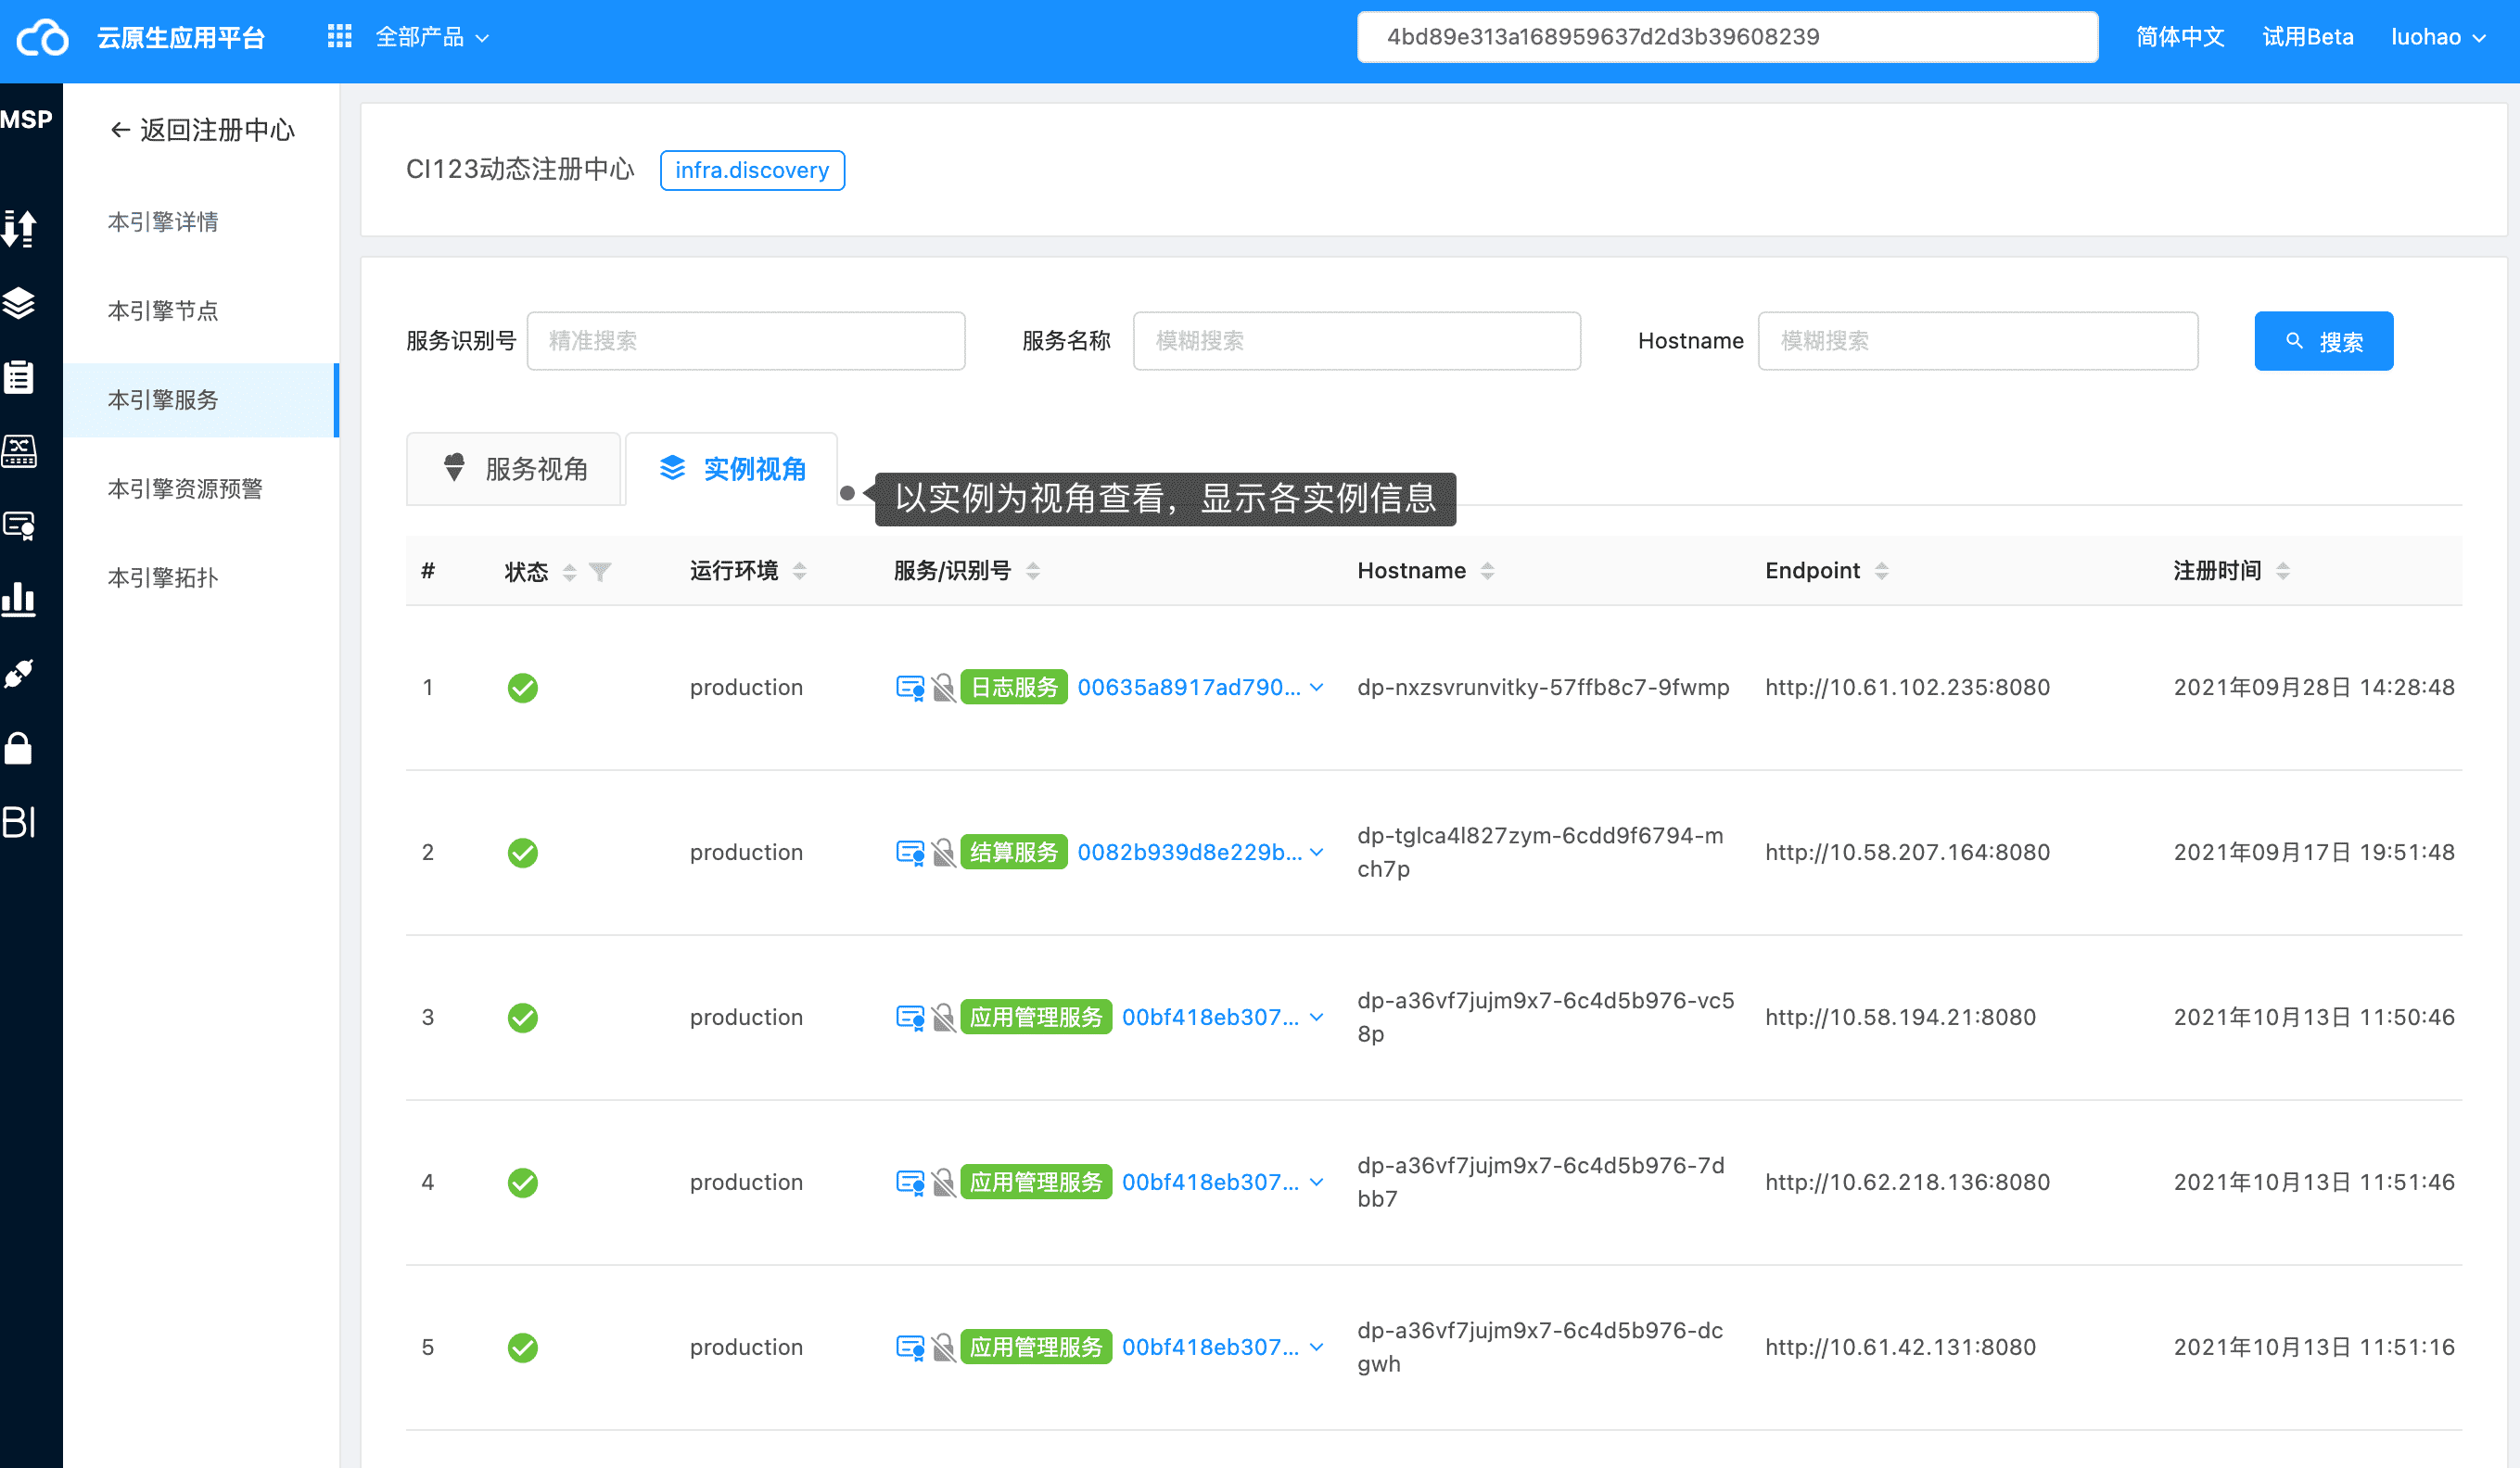This screenshot has height=1468, width=2520.
Task: Open the keyboard-shaped sidebar icon
Action: point(19,450)
